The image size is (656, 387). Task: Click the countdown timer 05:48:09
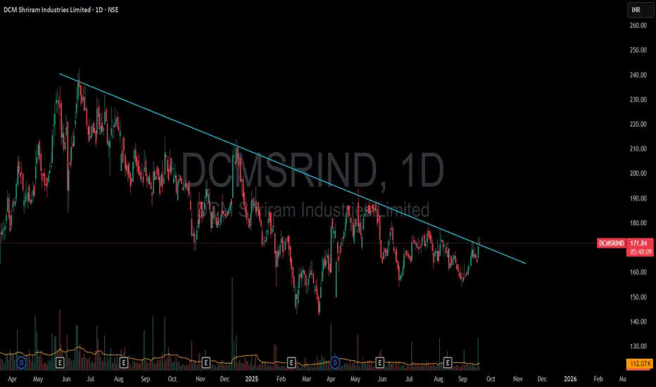tap(641, 252)
